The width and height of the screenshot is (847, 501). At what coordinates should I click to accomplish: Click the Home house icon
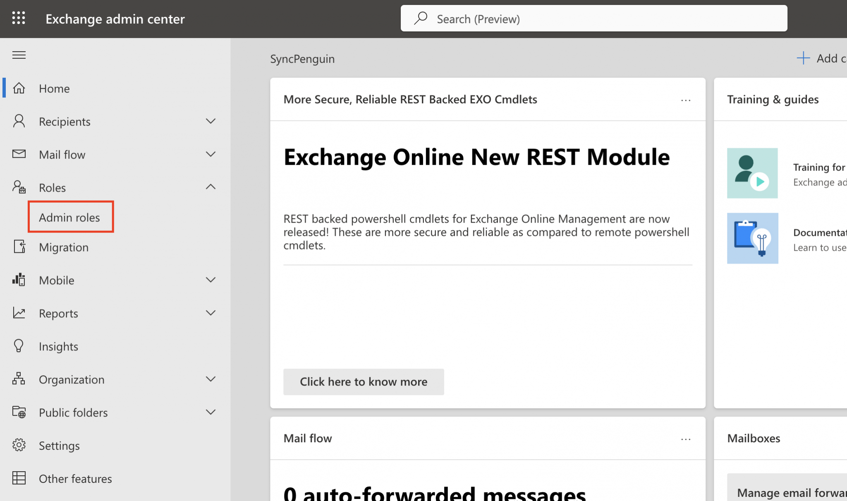[19, 88]
